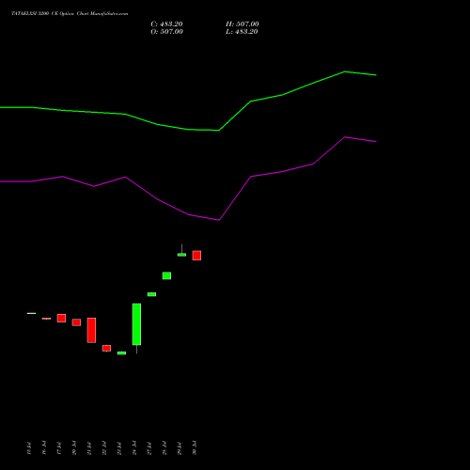Click the lowest dip of the purple line
The image size is (470, 470).
point(219,220)
